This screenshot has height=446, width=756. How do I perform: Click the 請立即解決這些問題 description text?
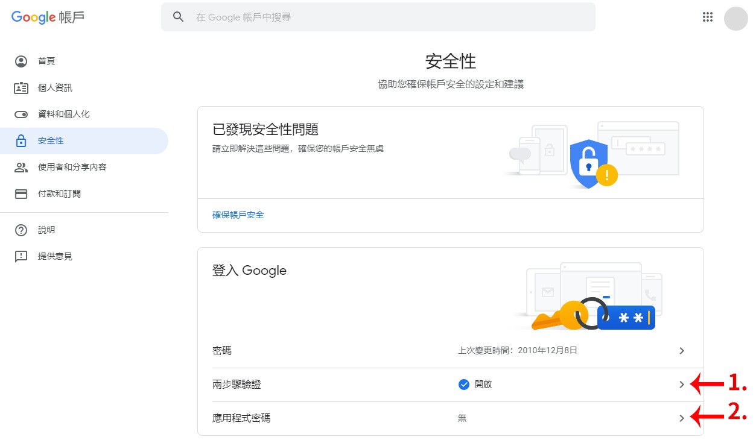pyautogui.click(x=298, y=148)
